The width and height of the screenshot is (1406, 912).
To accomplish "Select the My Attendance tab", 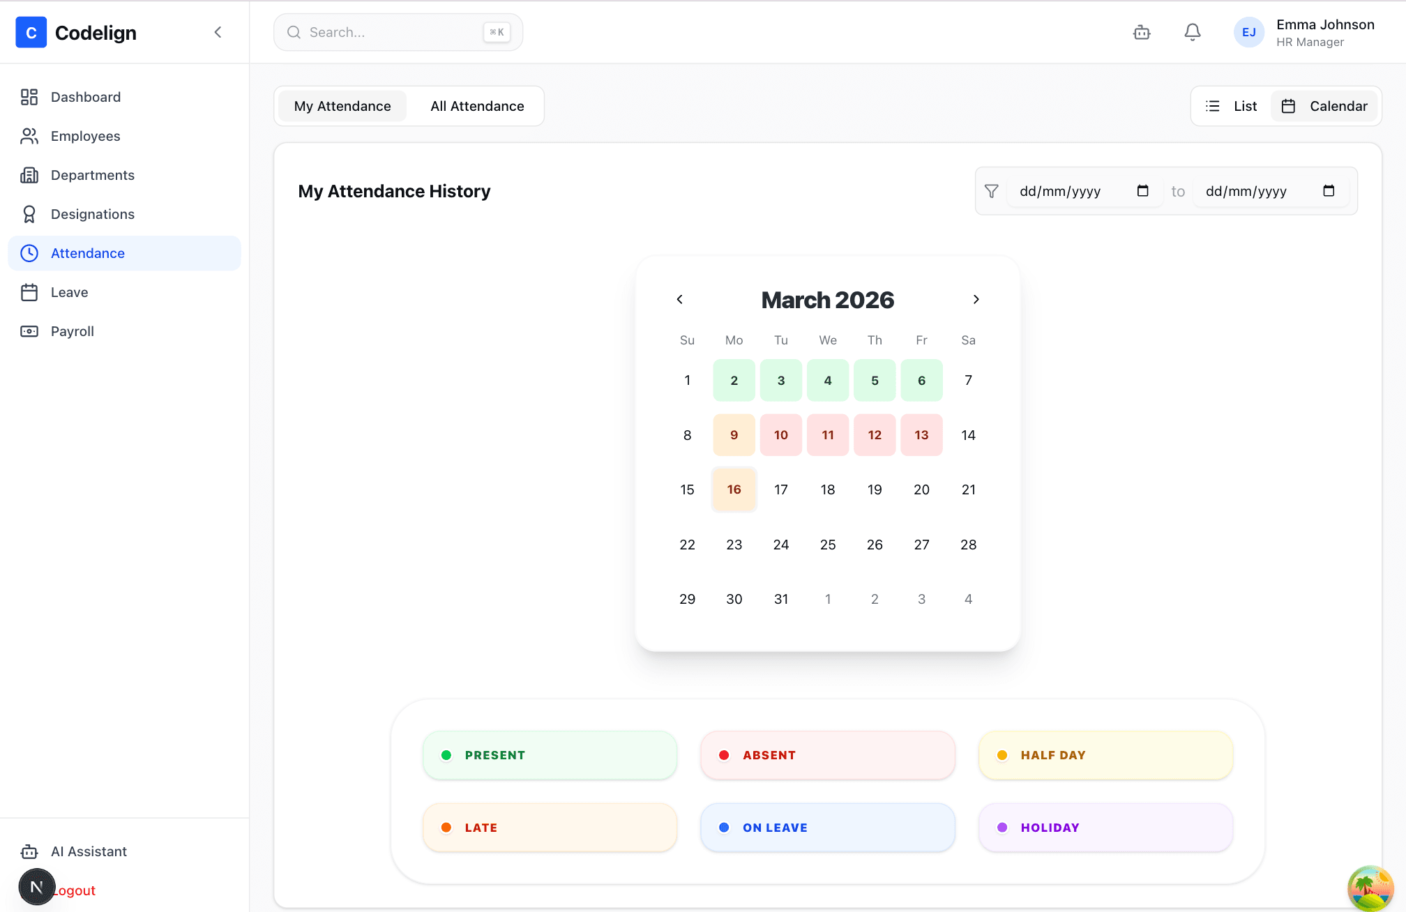I will pos(342,106).
